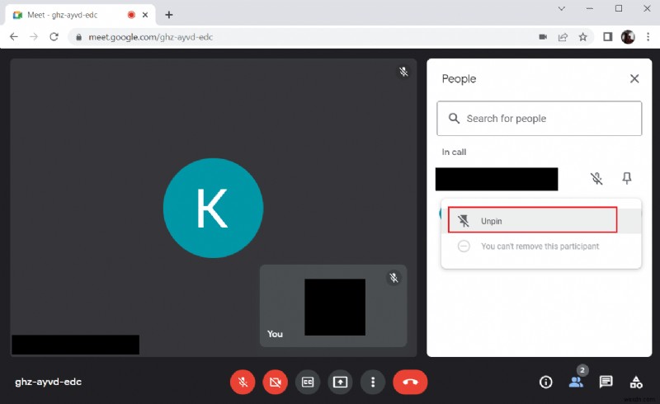Open the More options three-dot menu in call bar
This screenshot has width=660, height=404.
[373, 382]
